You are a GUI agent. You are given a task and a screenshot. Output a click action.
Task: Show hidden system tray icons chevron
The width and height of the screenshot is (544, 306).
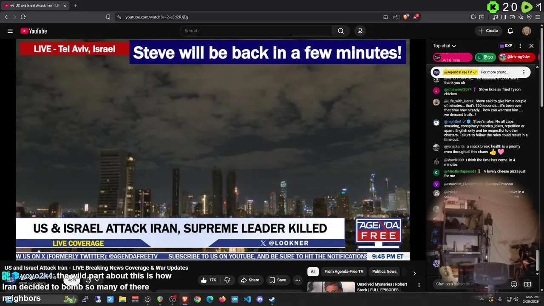coord(482,299)
